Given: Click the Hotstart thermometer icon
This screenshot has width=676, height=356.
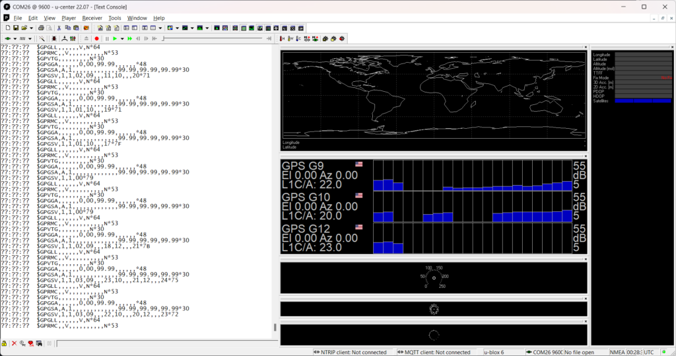Looking at the screenshot, I should point(282,39).
